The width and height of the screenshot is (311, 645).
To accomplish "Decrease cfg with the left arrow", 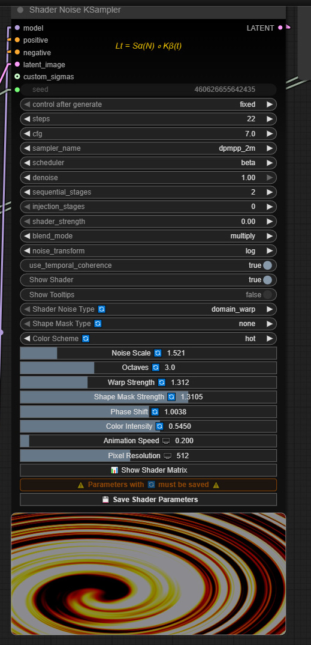I will pos(27,134).
